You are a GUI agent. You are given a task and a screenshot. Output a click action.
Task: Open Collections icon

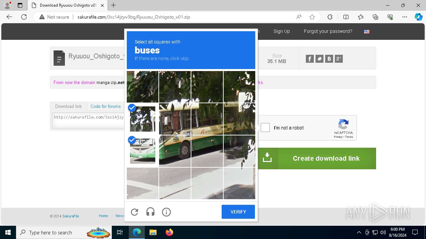pos(375,17)
